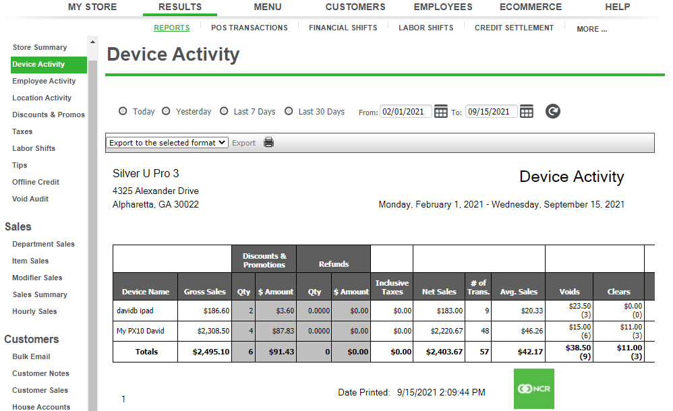Open the RESULTS menu
Screen dimensions: 673x411
pos(180,7)
